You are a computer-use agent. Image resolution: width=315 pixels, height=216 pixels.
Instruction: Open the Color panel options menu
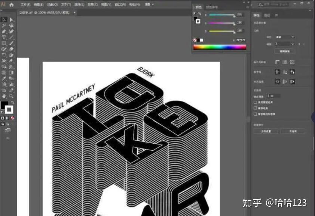248,7
